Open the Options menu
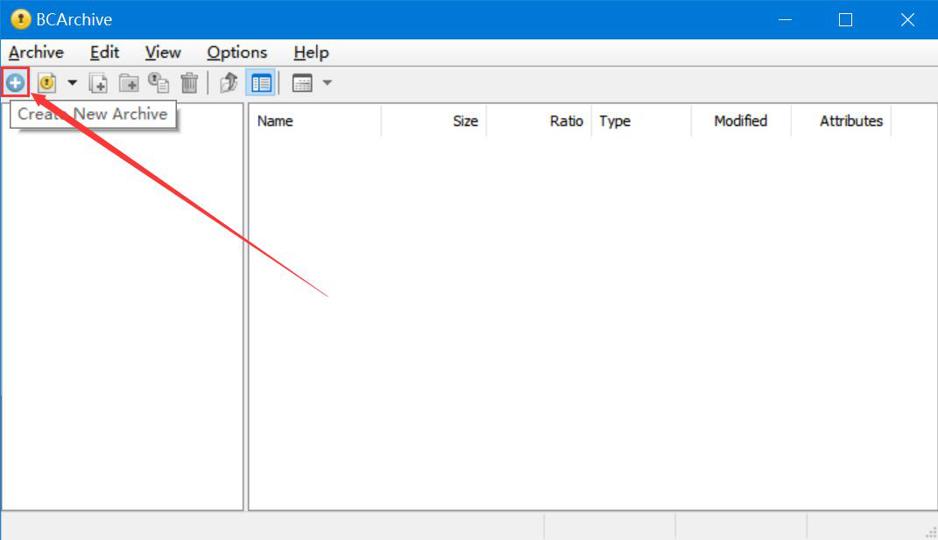The height and width of the screenshot is (540, 938). [236, 53]
